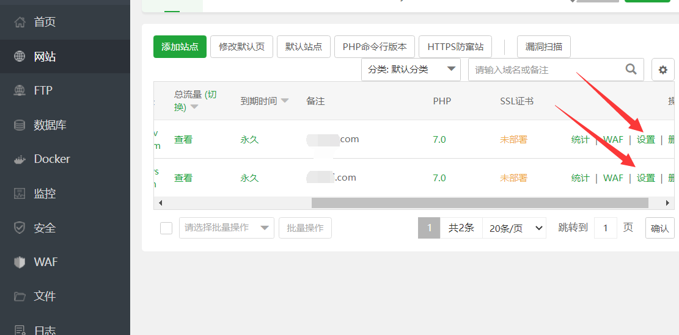The width and height of the screenshot is (679, 335).
Task: Click 设置 link in the first site row
Action: coord(645,140)
